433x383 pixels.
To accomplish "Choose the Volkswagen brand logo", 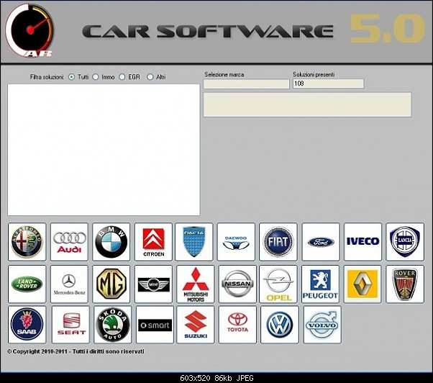I will [x=280, y=325].
